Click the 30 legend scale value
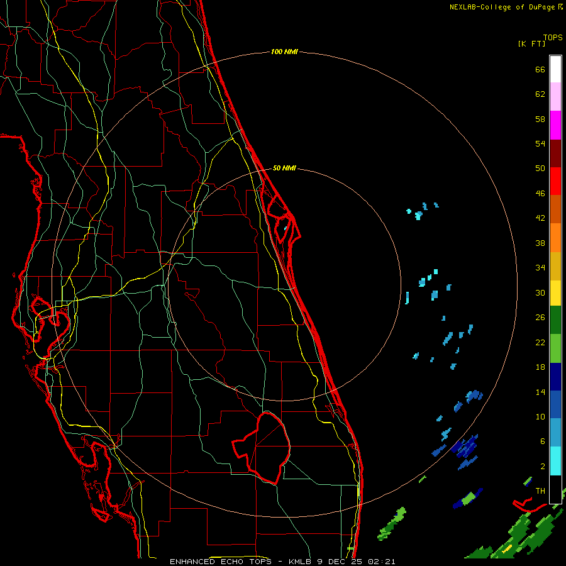The height and width of the screenshot is (566, 566). 540,292
